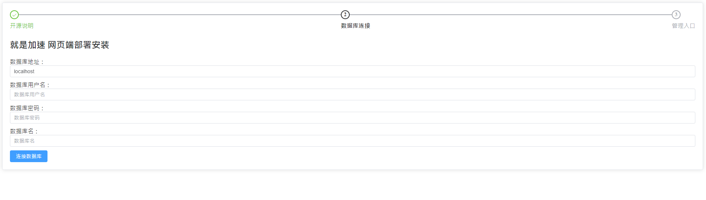Screen dimensions: 706x200
Task: Click the 连接数据库 button
Action: coord(29,156)
